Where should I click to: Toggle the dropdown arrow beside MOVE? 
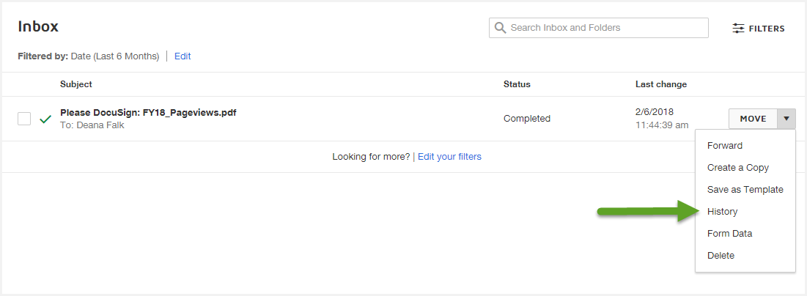pos(786,119)
